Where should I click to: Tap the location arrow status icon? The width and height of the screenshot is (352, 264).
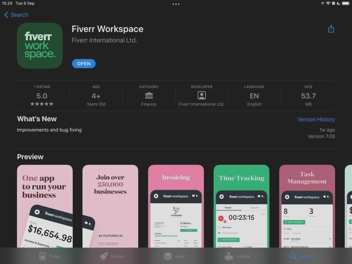tap(323, 3)
